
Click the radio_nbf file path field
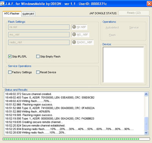pyautogui.click(x=39, y=42)
